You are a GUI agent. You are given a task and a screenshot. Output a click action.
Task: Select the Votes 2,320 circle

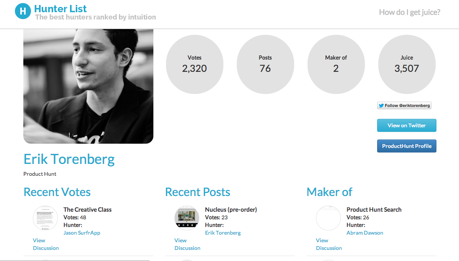click(195, 65)
